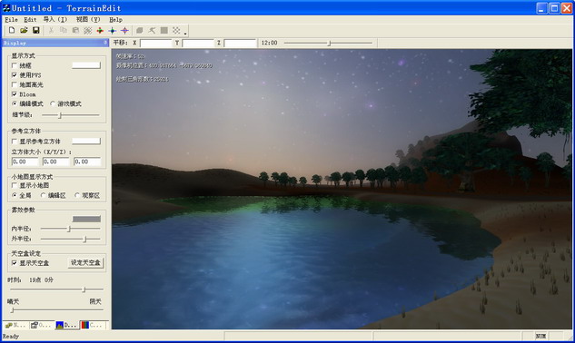Viewport: 575px width, 343px height.
Task: Select the 编辑模式 edit mode radio
Action: tap(15, 103)
